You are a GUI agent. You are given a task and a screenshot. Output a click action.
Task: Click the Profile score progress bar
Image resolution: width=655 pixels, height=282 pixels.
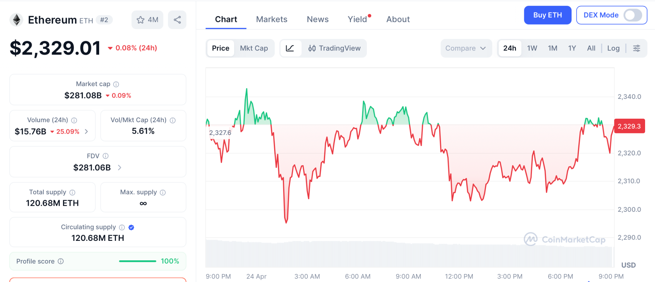pos(138,261)
